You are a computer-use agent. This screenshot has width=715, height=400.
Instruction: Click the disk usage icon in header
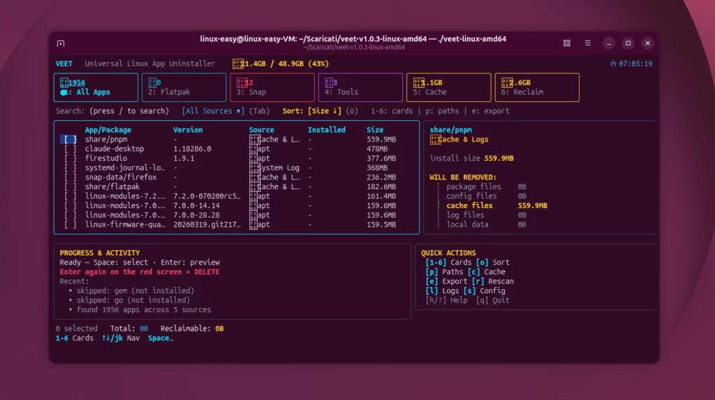[237, 64]
